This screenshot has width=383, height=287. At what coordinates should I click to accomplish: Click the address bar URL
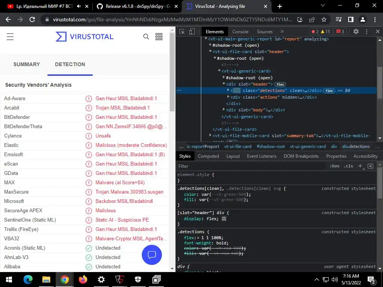pos(172,19)
